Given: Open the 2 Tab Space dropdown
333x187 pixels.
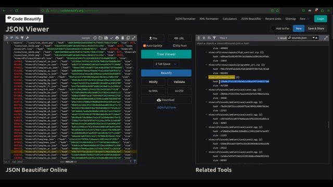Looking at the screenshot, I should 166,64.
